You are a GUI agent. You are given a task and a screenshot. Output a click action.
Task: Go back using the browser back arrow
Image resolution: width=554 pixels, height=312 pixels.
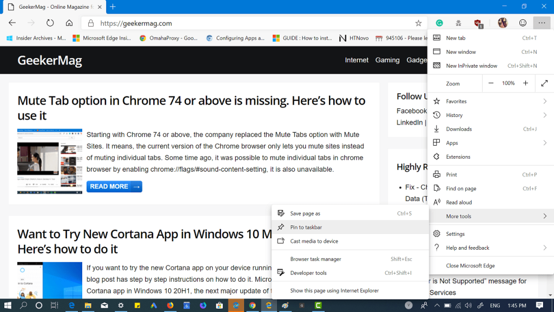point(12,23)
